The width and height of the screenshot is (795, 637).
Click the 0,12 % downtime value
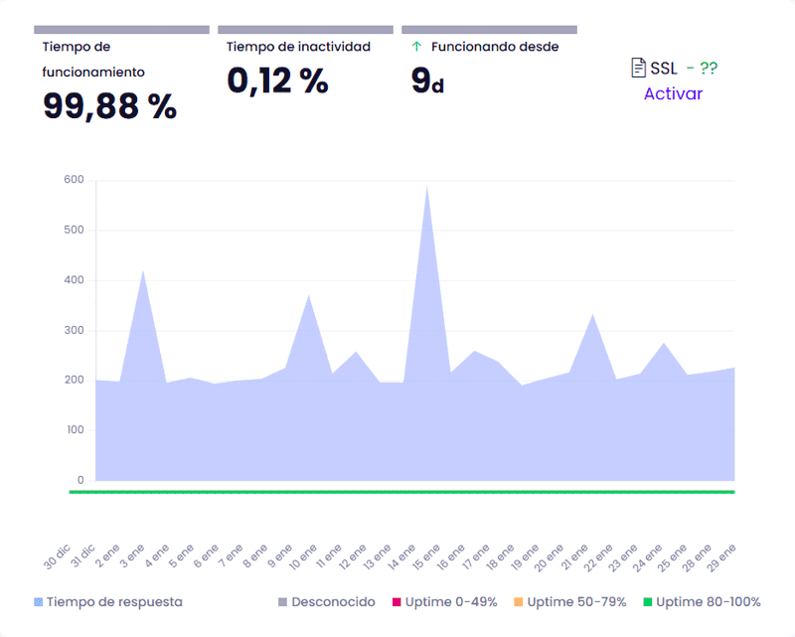tap(277, 80)
